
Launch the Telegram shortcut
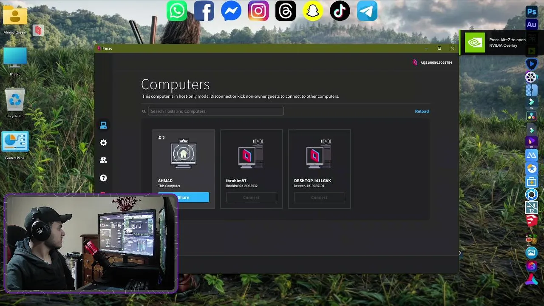[367, 11]
